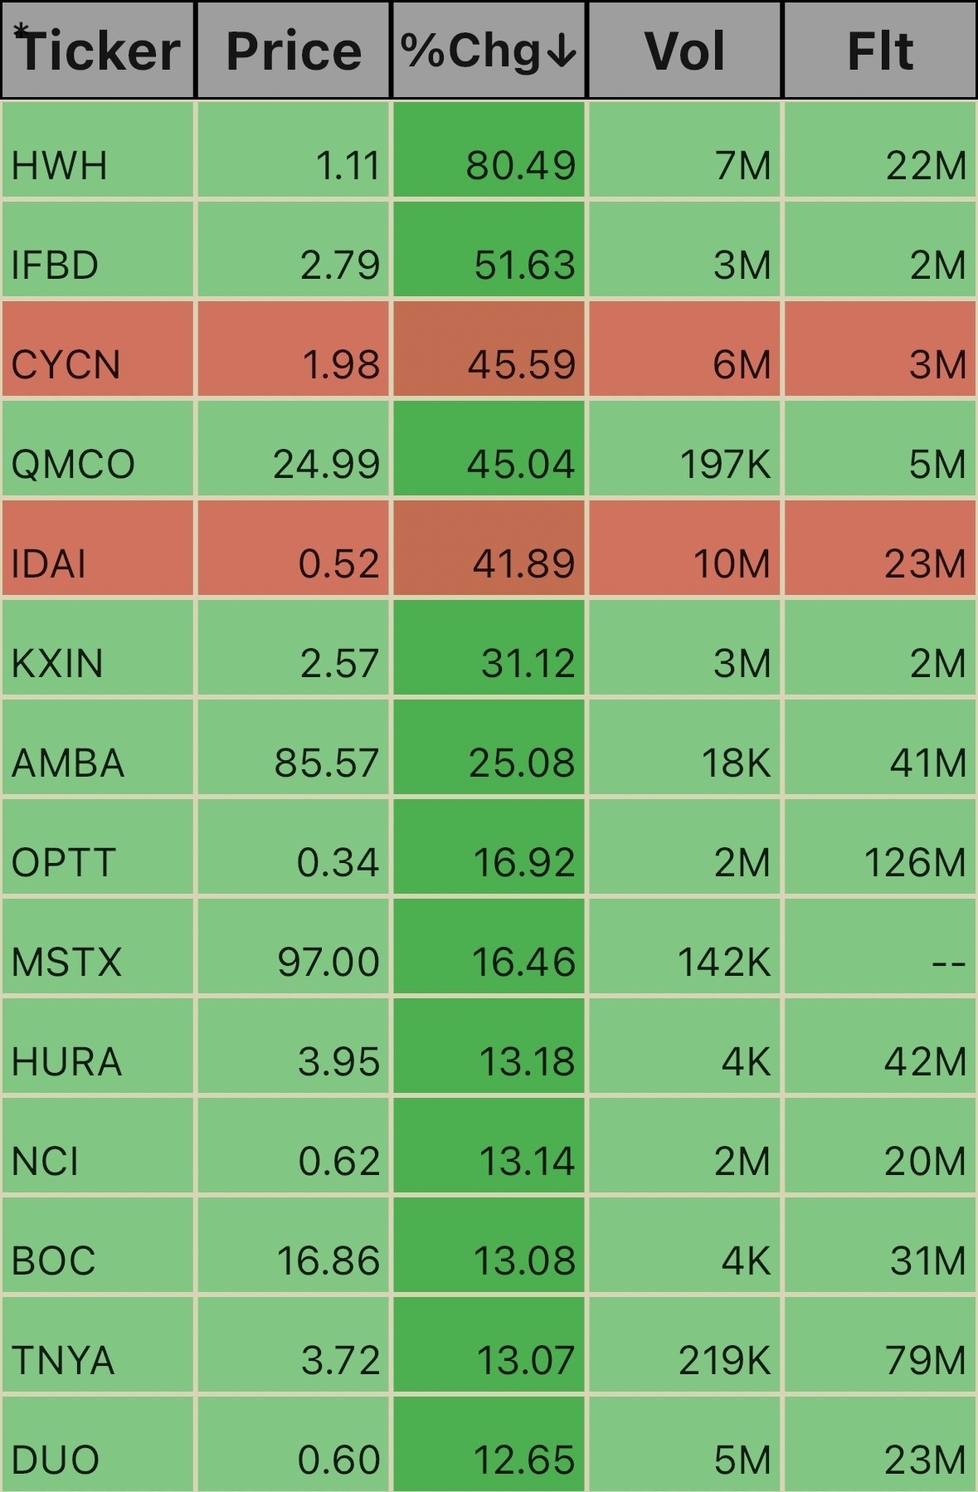
Task: Open QMCO ticker details
Action: [x=73, y=464]
